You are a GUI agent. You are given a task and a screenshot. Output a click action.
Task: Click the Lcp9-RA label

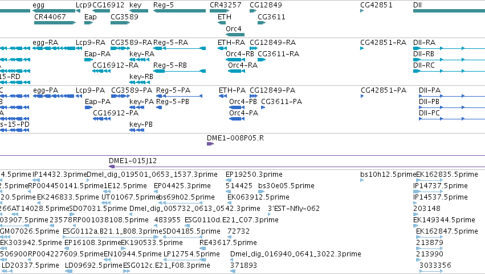click(x=91, y=42)
